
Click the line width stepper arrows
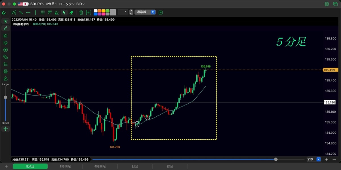[x=131, y=12]
